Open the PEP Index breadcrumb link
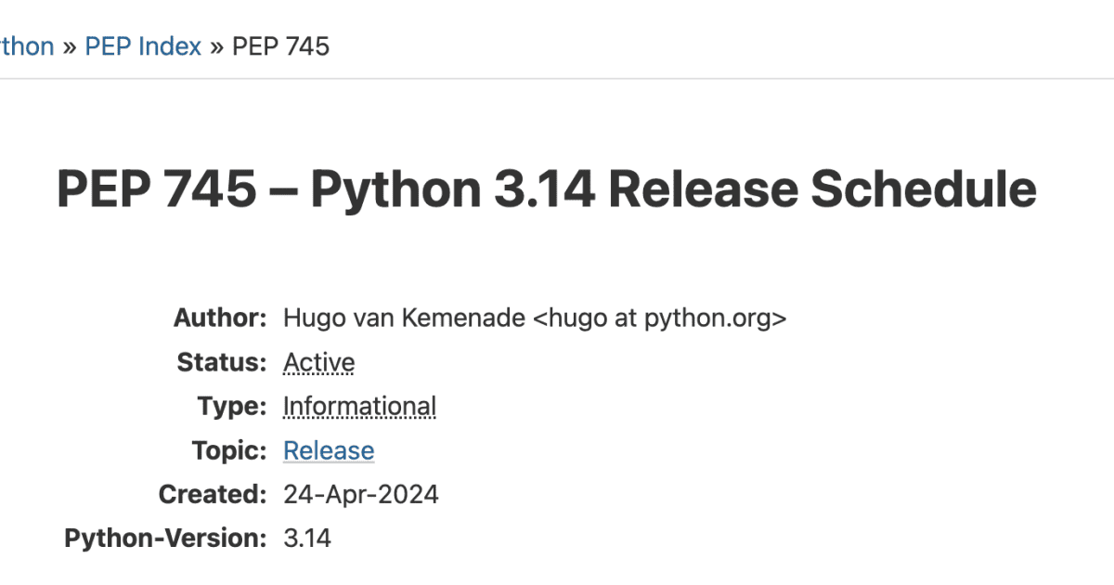 pos(143,46)
